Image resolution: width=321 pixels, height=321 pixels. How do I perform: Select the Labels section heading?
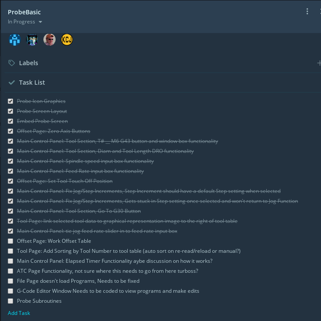click(29, 63)
